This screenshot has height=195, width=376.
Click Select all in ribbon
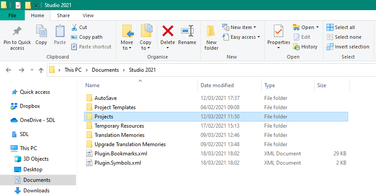tap(341, 27)
